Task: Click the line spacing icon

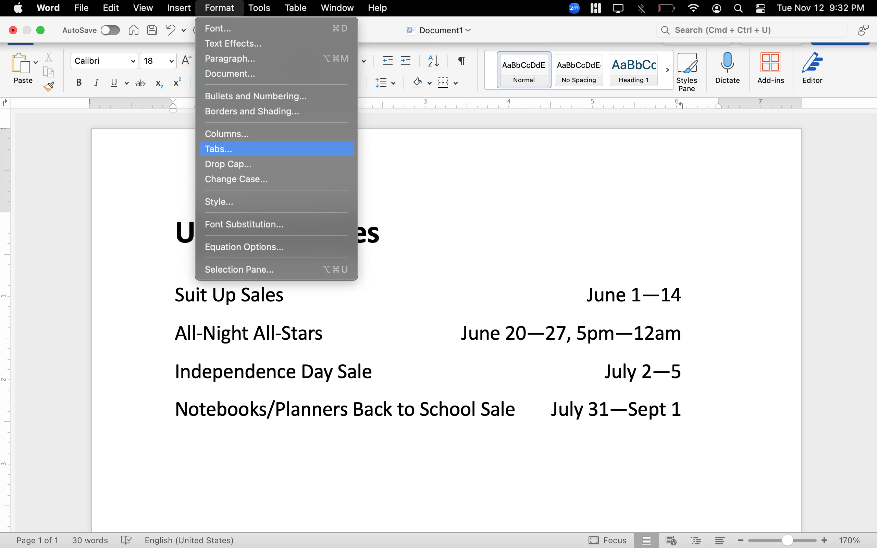Action: click(381, 83)
